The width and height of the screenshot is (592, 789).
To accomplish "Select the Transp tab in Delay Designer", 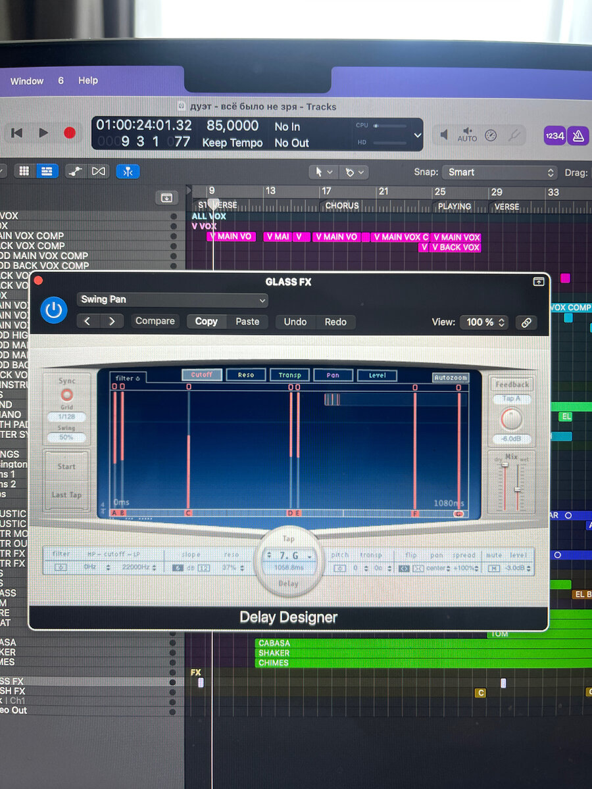I will (x=289, y=375).
